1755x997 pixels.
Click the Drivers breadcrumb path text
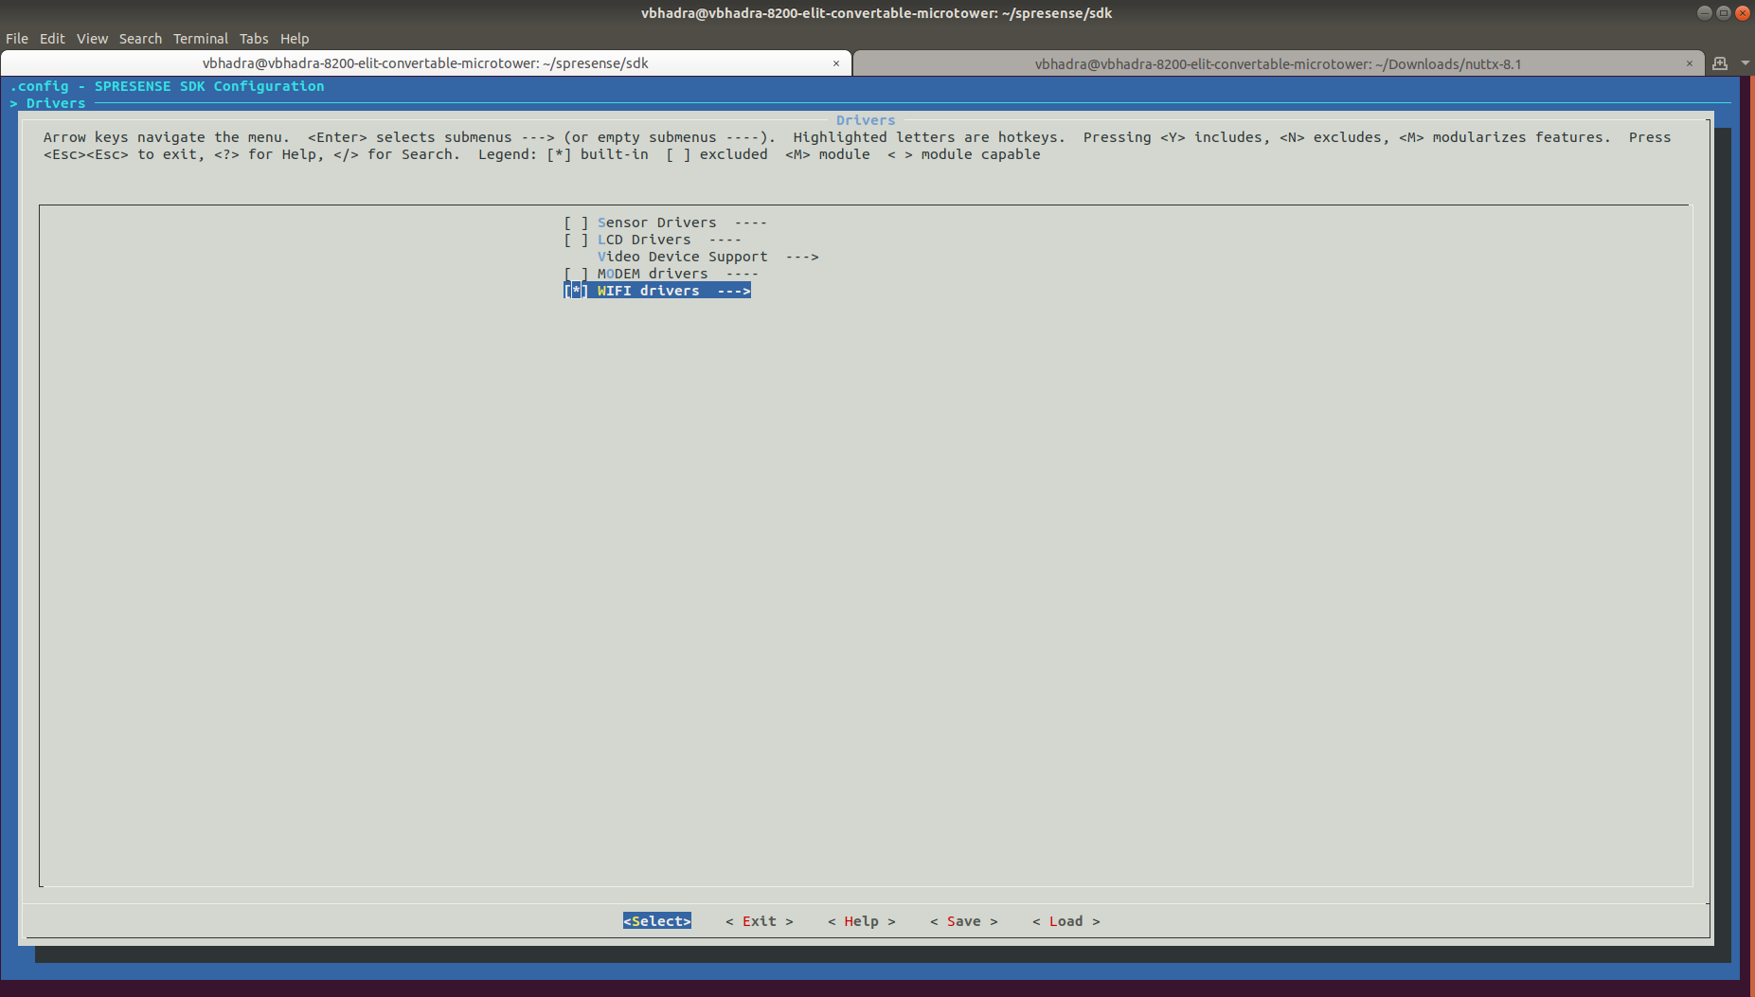point(56,103)
